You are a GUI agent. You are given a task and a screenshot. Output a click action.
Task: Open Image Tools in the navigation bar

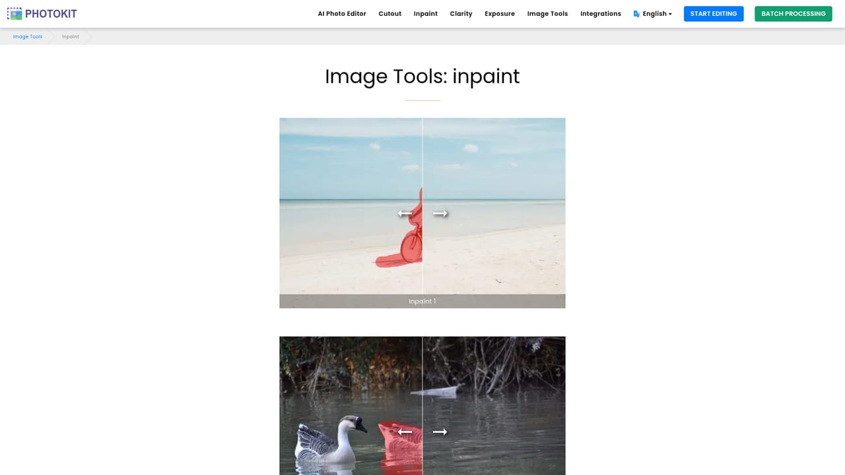547,14
